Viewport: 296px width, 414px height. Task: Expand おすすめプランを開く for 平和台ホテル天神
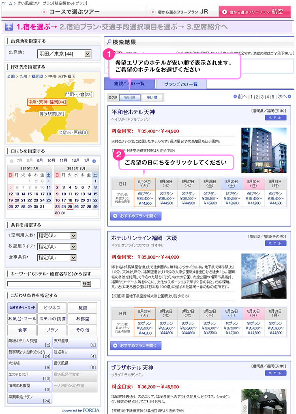135,216
